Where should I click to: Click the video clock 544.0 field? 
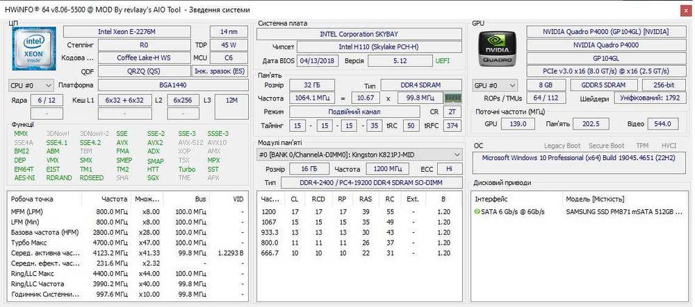point(662,124)
